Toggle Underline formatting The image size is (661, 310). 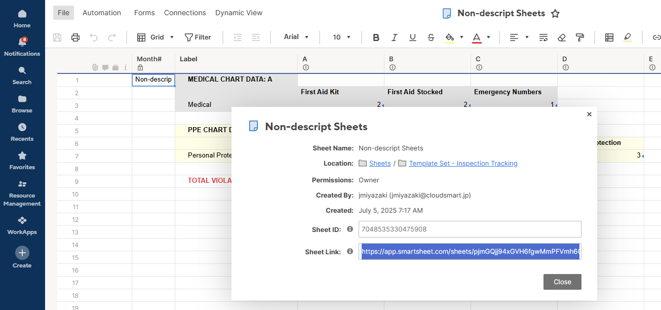pyautogui.click(x=412, y=37)
